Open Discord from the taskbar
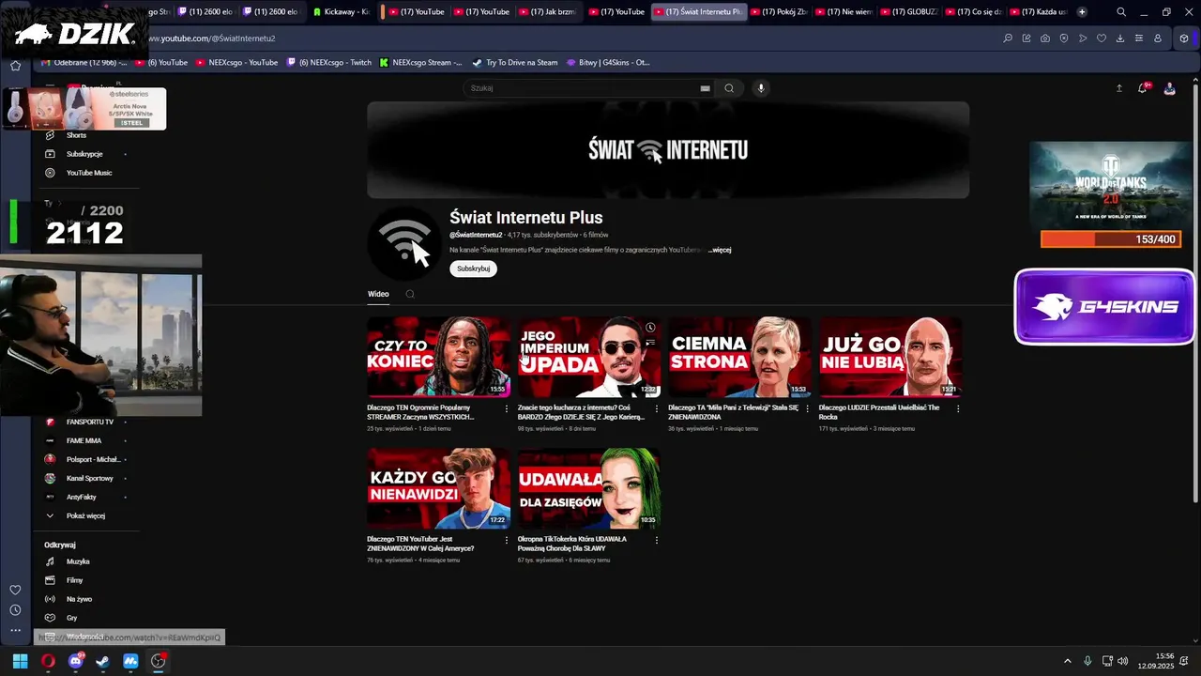The image size is (1201, 676). pyautogui.click(x=76, y=661)
